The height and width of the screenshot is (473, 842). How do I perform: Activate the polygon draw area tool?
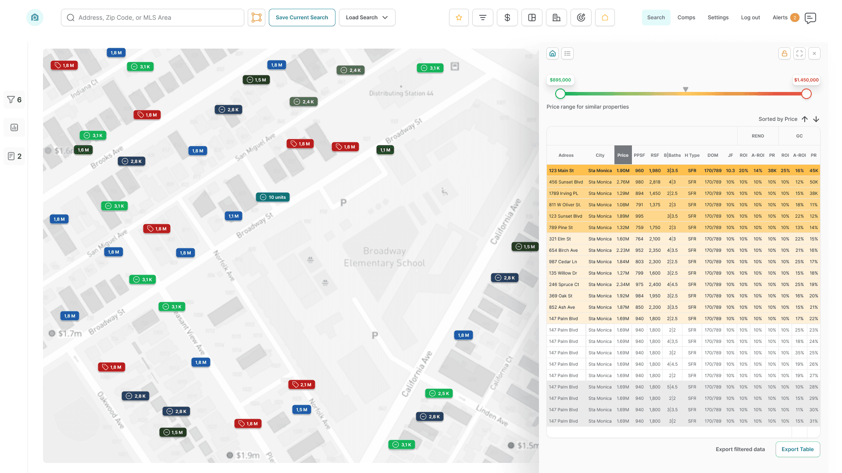click(x=257, y=18)
